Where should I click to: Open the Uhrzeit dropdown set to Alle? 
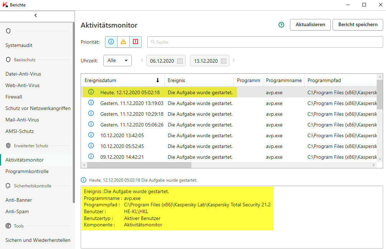[117, 61]
